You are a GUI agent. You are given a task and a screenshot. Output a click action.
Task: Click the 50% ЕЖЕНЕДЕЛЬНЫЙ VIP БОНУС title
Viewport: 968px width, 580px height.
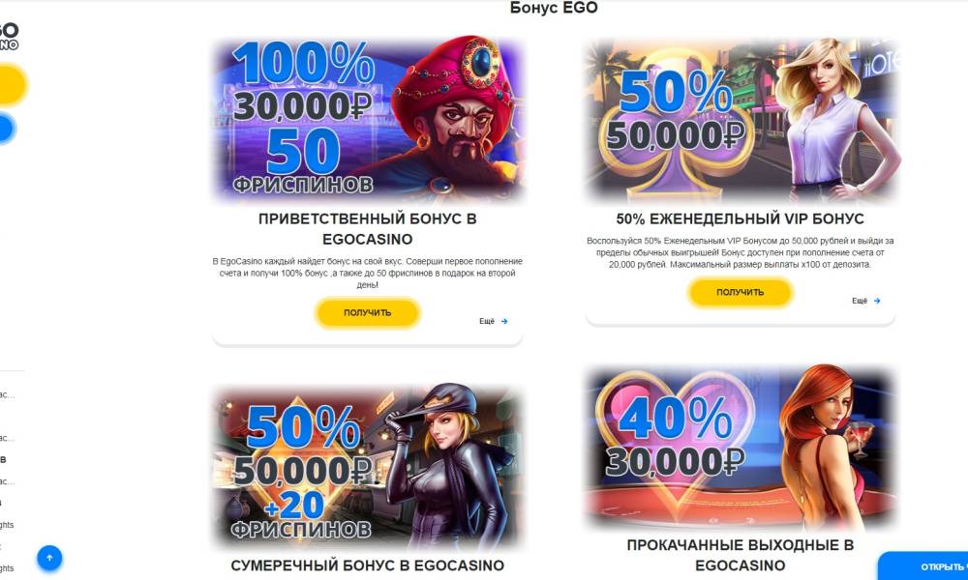coord(741,218)
